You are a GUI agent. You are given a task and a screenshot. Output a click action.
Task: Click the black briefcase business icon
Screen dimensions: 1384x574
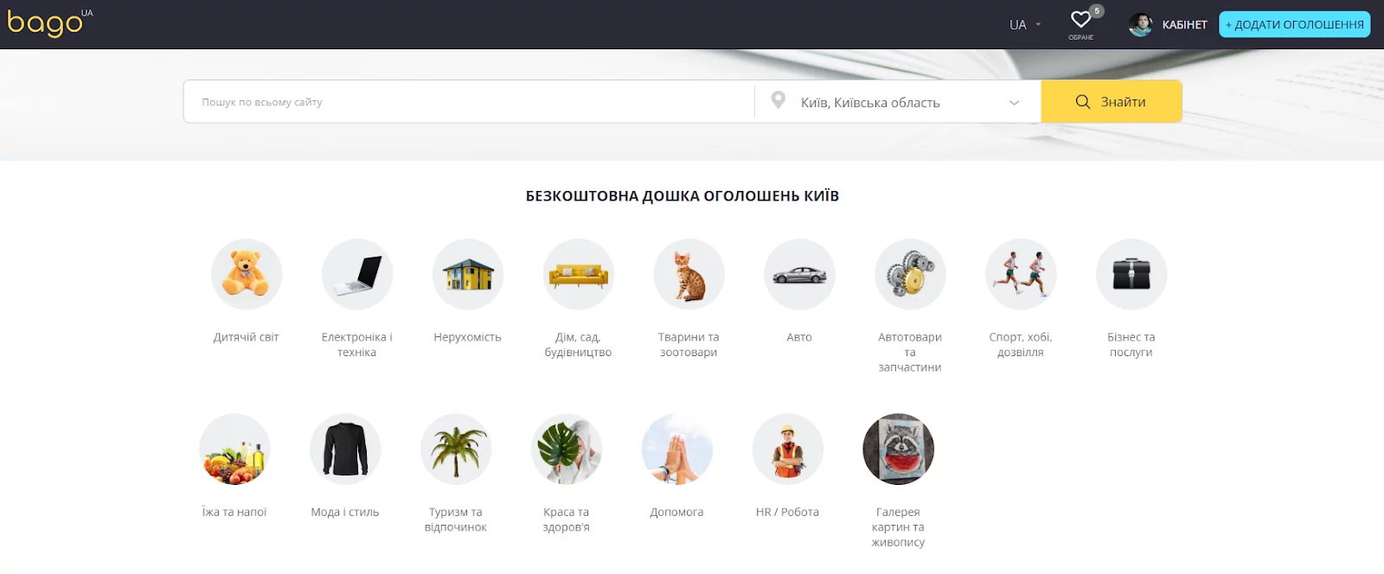click(x=1132, y=274)
